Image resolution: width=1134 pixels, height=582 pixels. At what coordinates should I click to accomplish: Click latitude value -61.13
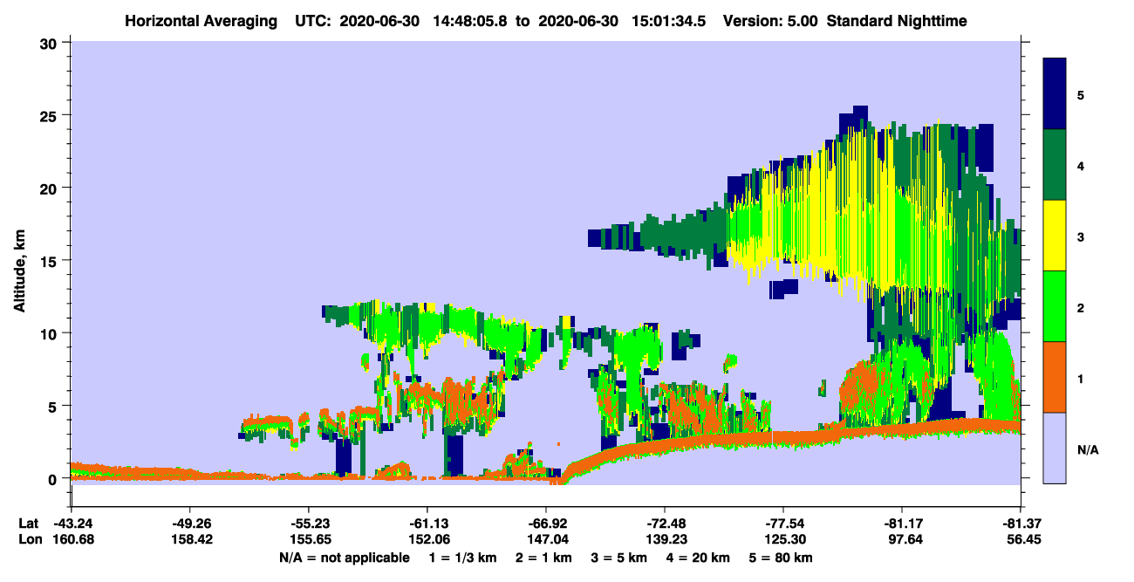click(427, 524)
